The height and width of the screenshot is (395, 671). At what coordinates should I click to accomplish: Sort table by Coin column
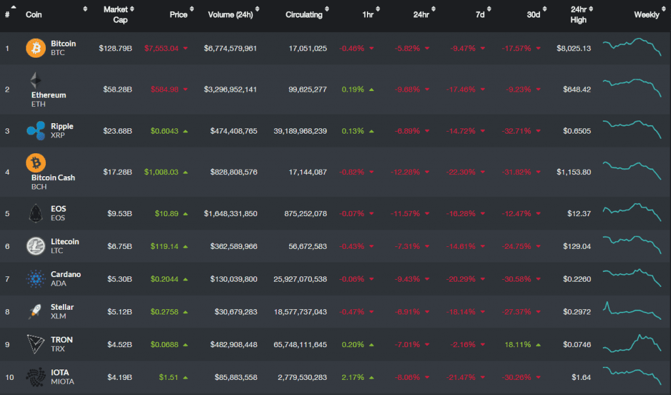(85, 9)
